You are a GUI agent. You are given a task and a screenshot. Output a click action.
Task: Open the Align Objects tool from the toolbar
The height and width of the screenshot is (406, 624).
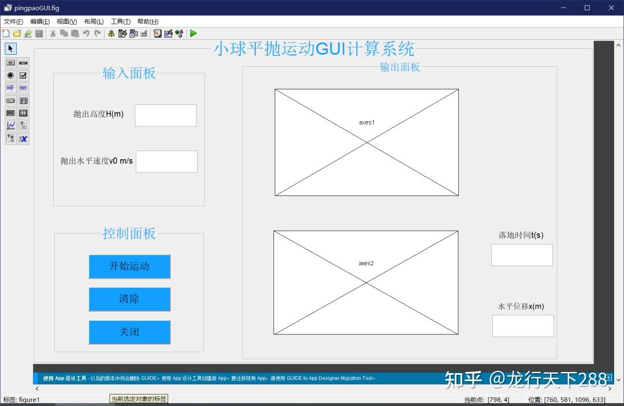pyautogui.click(x=111, y=33)
